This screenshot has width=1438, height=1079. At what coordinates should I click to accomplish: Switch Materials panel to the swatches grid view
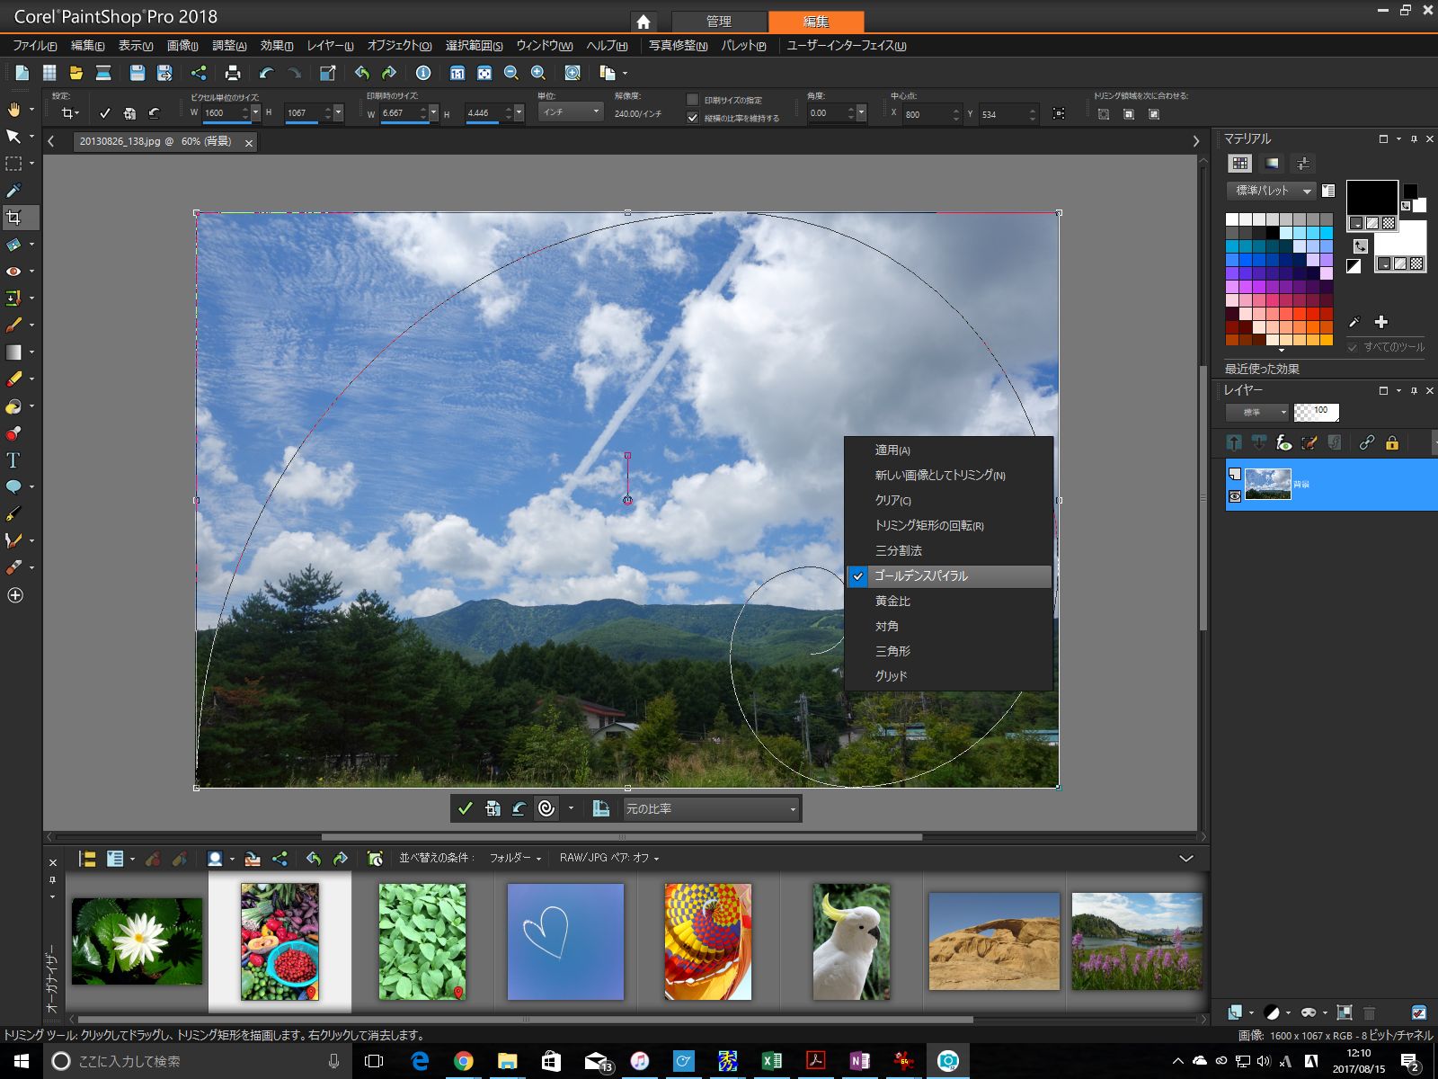(x=1240, y=163)
